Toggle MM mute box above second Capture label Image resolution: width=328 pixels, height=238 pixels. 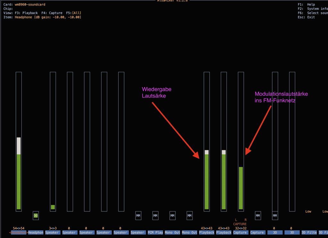click(258, 216)
